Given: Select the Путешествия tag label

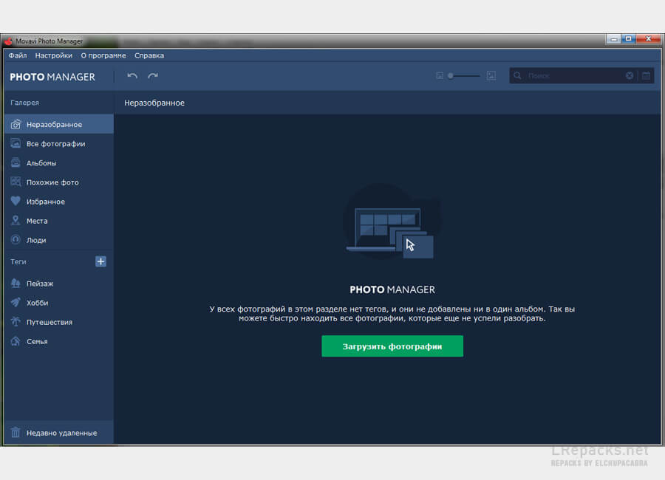Looking at the screenshot, I should click(50, 322).
